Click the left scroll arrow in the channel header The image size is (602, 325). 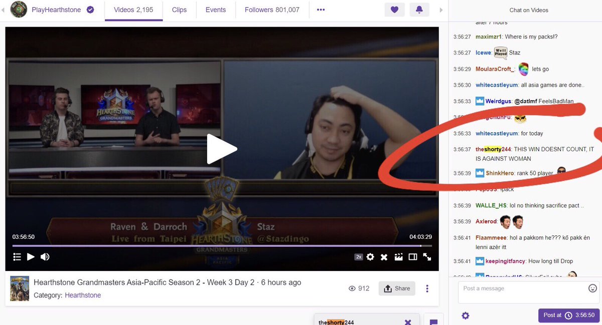[4, 10]
